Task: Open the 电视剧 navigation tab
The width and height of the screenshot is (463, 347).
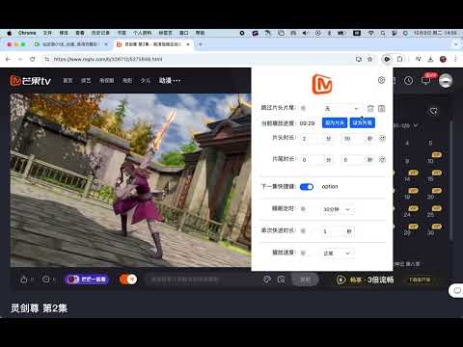Action: [x=106, y=80]
